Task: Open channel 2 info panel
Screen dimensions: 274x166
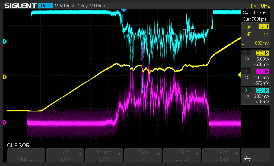Action: click(x=255, y=77)
